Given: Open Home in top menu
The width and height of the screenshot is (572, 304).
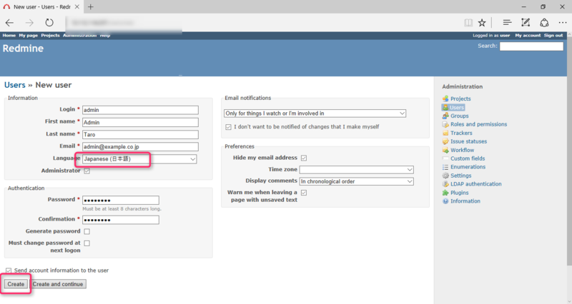Looking at the screenshot, I should click(x=9, y=35).
